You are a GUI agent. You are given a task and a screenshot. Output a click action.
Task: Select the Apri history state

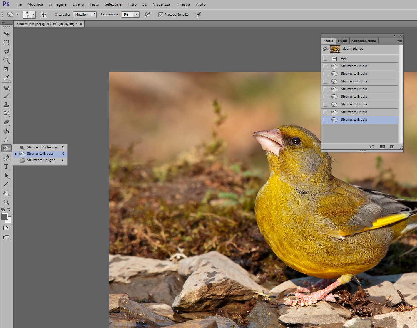[x=360, y=58]
